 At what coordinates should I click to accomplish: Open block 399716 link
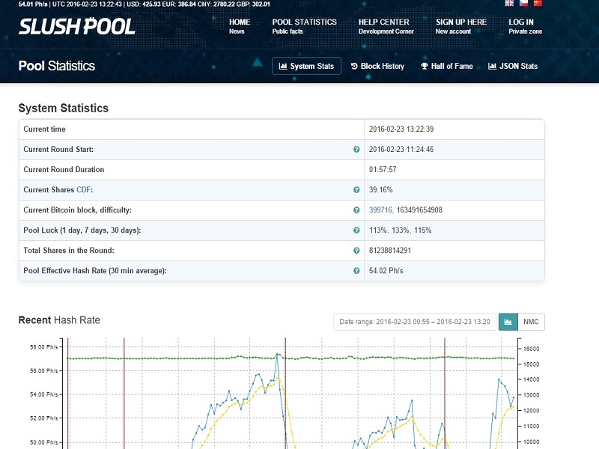coord(380,210)
